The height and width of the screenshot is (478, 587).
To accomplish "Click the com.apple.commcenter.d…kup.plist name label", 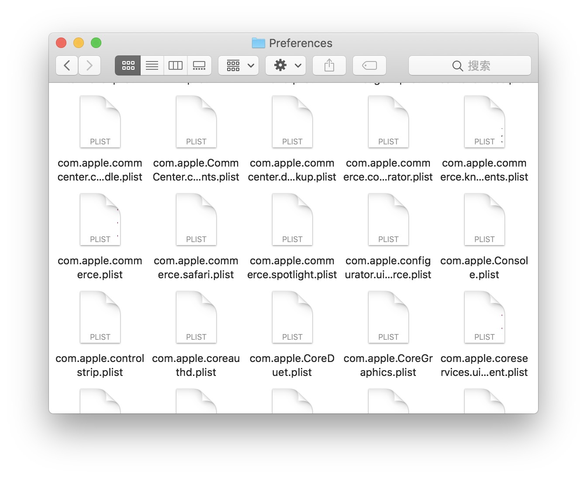I will [x=292, y=170].
